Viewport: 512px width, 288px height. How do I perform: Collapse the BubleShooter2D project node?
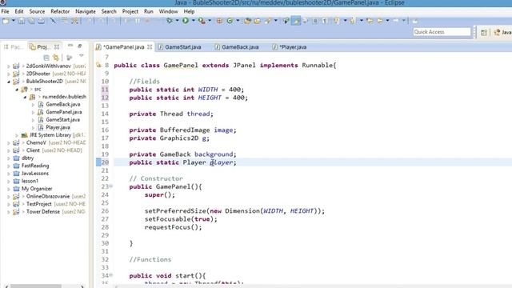(x=9, y=82)
